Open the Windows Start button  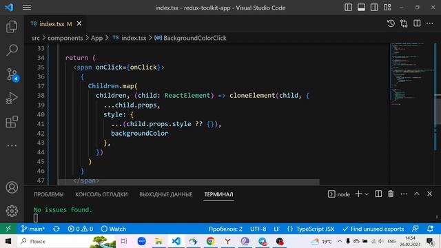(x=8, y=241)
